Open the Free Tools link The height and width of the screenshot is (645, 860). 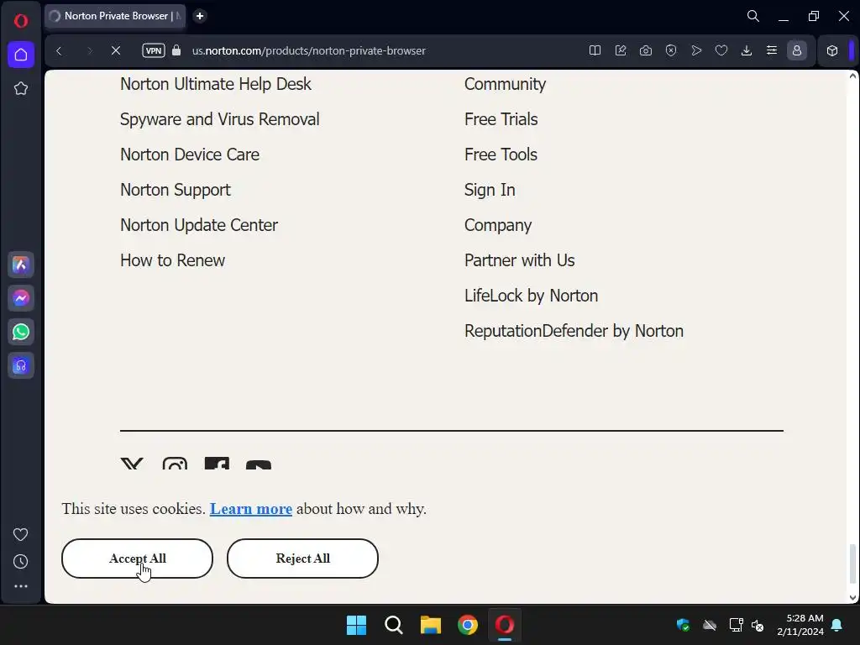pyautogui.click(x=501, y=155)
